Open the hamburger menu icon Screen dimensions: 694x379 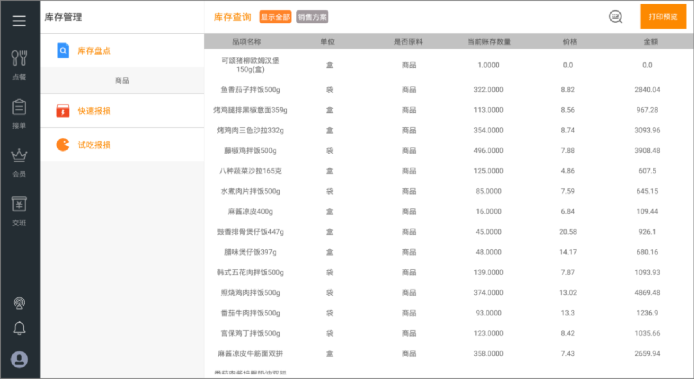[x=19, y=21]
